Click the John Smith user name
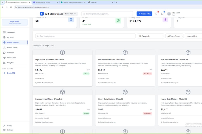202x134 pixels. pos(176,13)
